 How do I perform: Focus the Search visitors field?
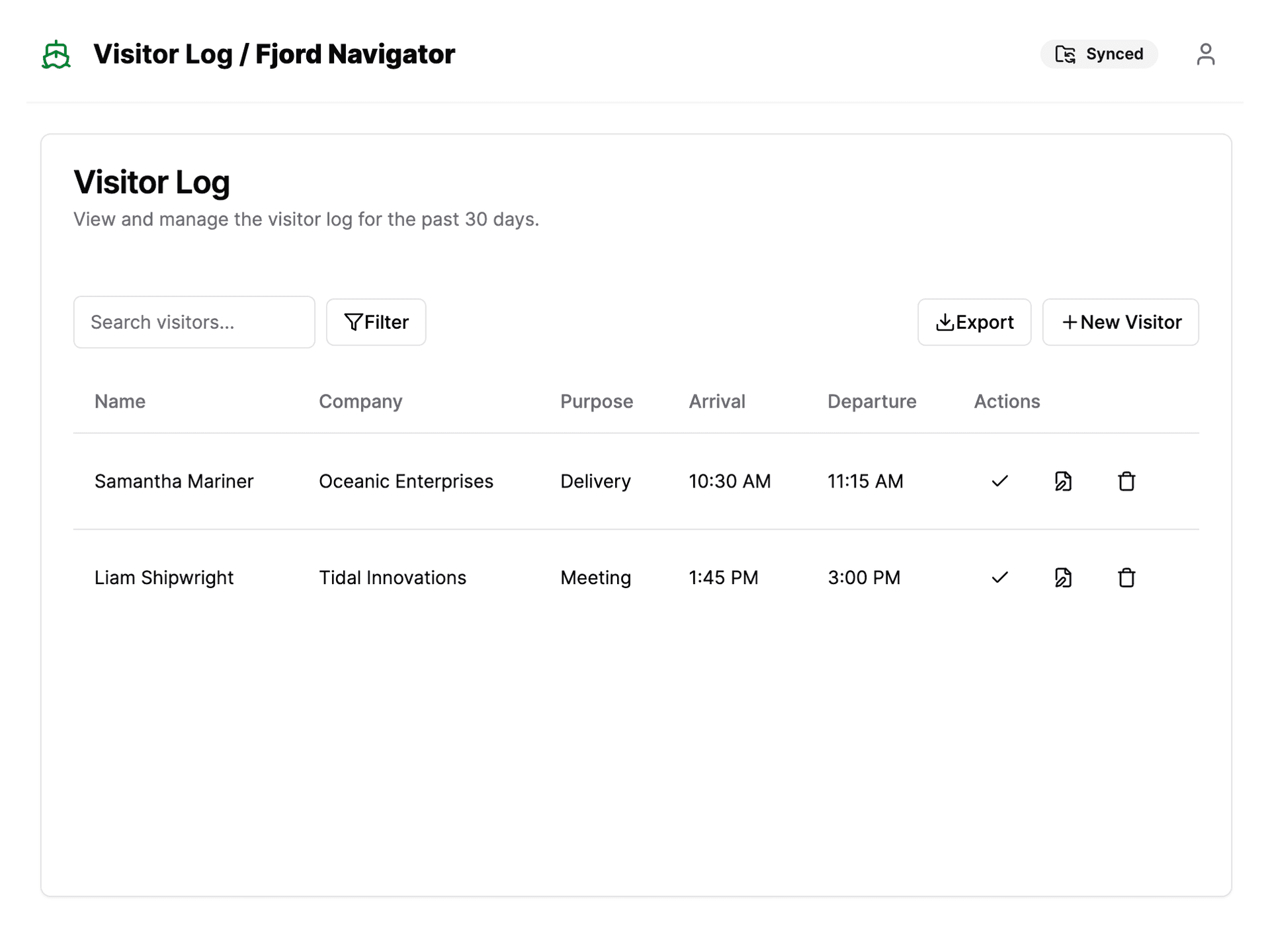point(194,322)
